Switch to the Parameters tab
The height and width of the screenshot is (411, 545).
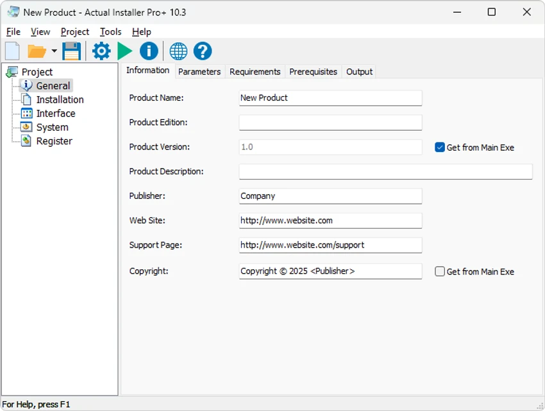coord(199,72)
